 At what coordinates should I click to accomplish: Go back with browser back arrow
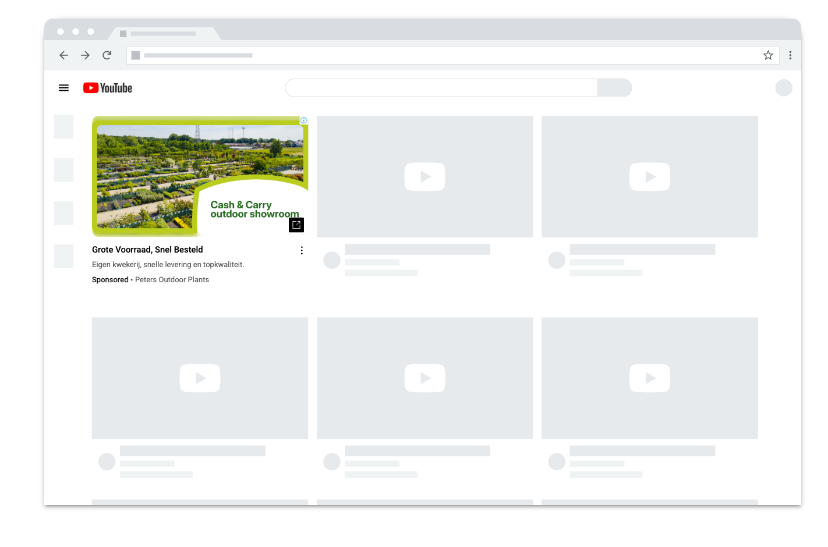click(x=64, y=55)
